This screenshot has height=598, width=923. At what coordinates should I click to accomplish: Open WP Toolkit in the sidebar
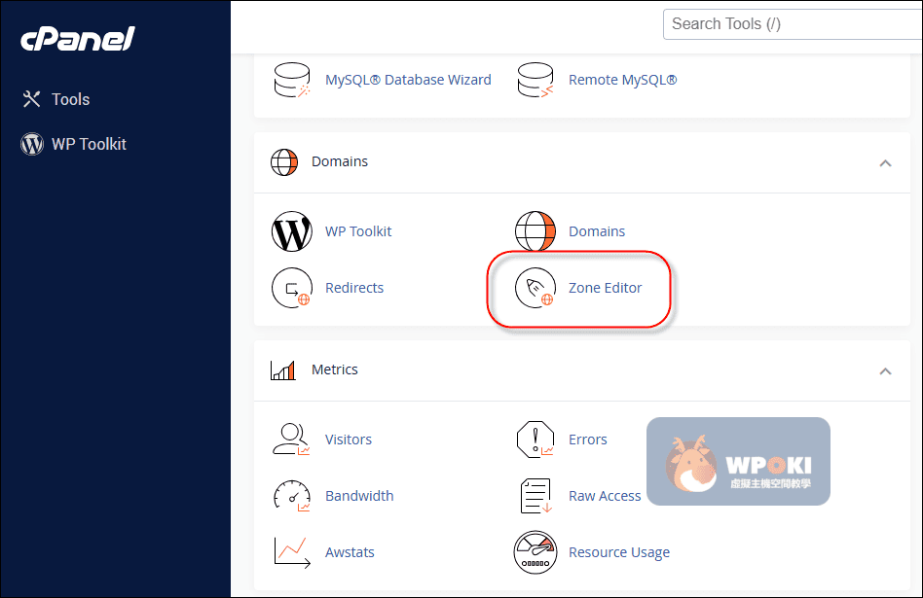pyautogui.click(x=89, y=144)
